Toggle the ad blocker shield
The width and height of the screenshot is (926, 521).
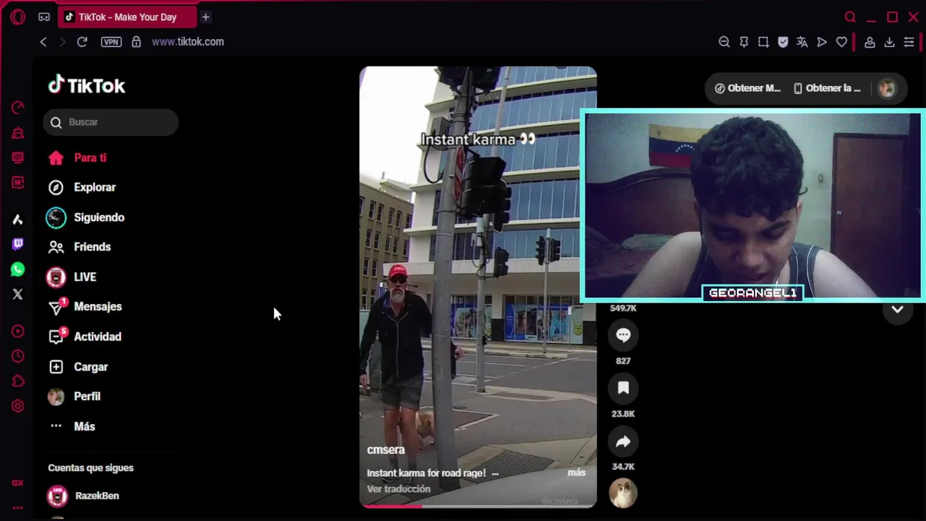tap(783, 42)
